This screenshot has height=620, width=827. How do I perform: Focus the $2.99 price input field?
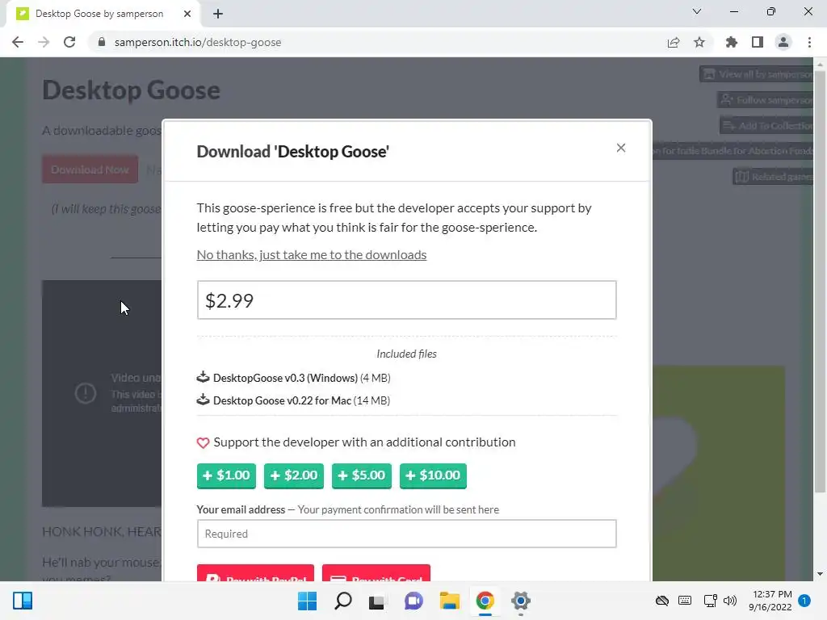coord(406,300)
